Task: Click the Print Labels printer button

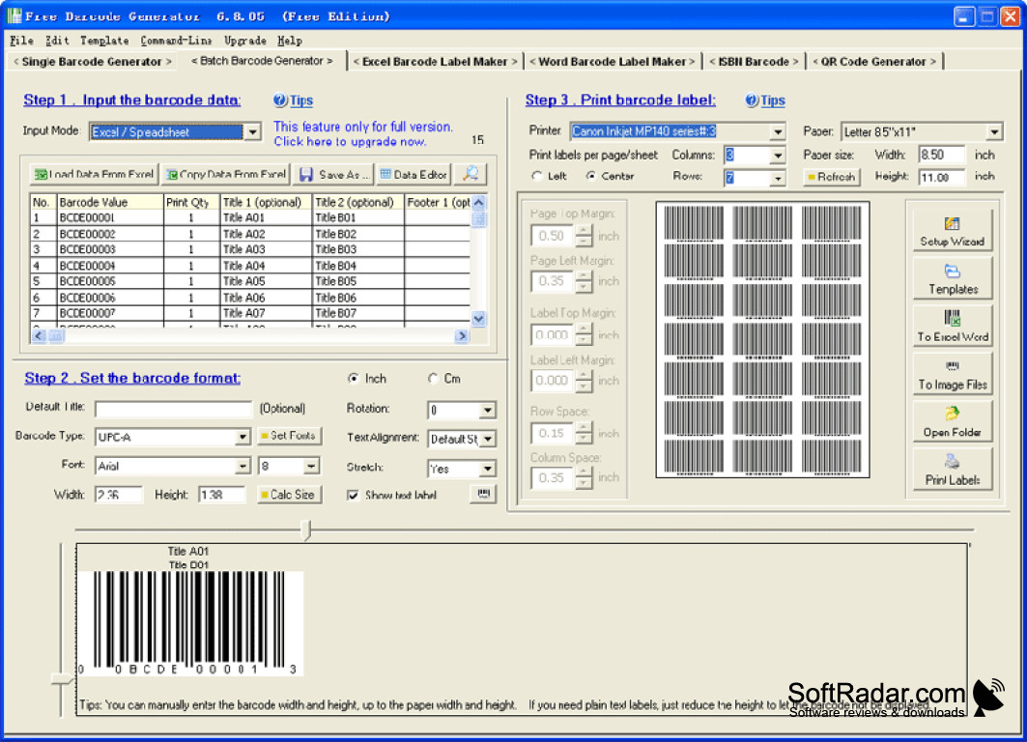Action: coord(953,470)
